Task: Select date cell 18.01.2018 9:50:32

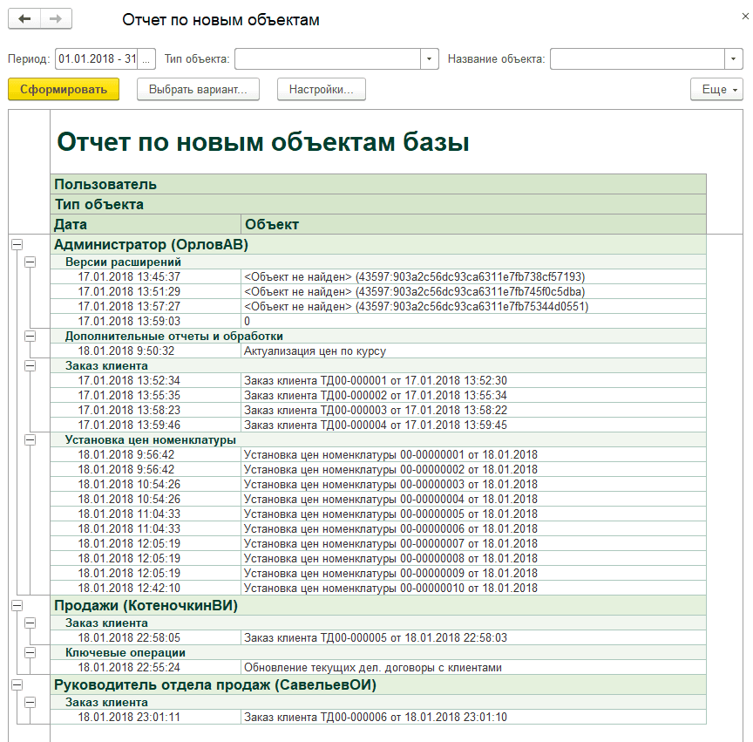Action: (x=146, y=351)
